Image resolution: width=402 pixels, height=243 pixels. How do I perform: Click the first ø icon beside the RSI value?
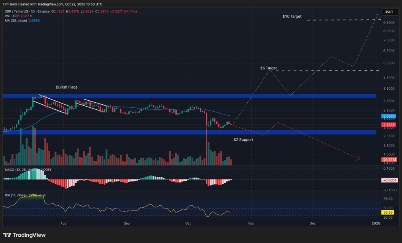pyautogui.click(x=40, y=195)
